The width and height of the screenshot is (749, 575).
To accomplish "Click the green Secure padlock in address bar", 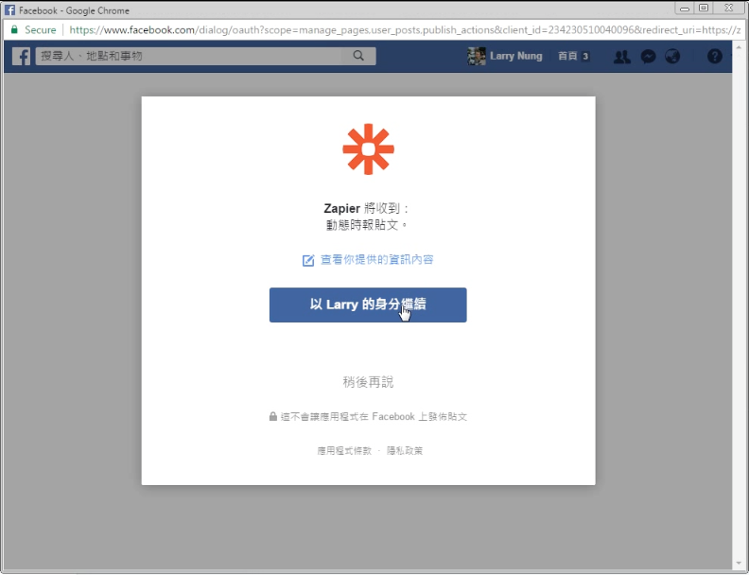I will point(14,29).
